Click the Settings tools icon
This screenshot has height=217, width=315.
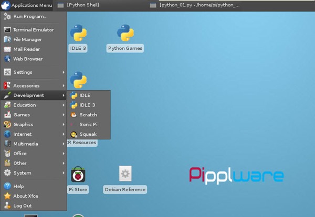(x=7, y=72)
